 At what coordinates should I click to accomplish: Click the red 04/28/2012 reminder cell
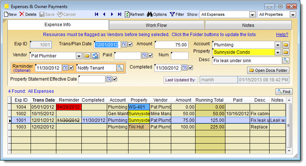(x=69, y=107)
